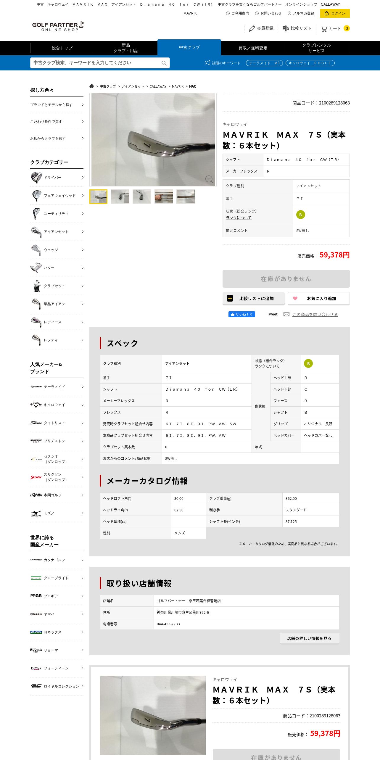Screen dimensions: 380x760
Task: Click お気に入り追加 button
Action: [319, 298]
